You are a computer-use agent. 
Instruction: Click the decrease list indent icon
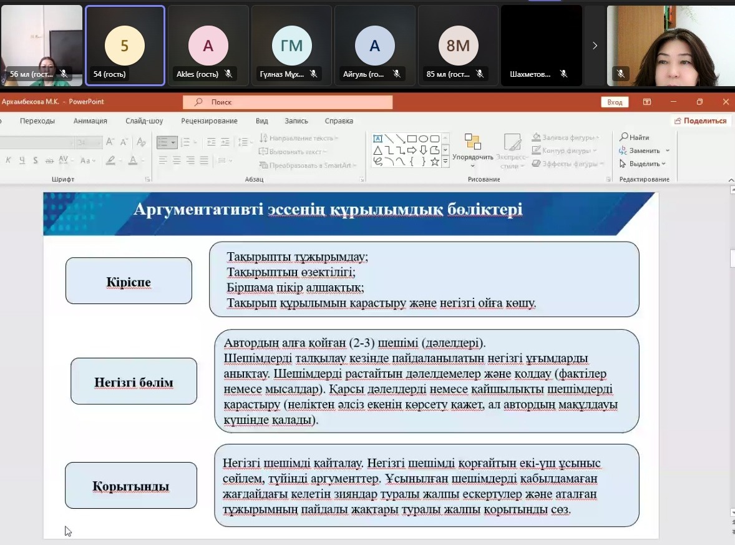point(212,142)
